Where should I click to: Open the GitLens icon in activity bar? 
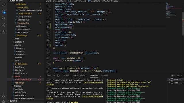point(3,32)
